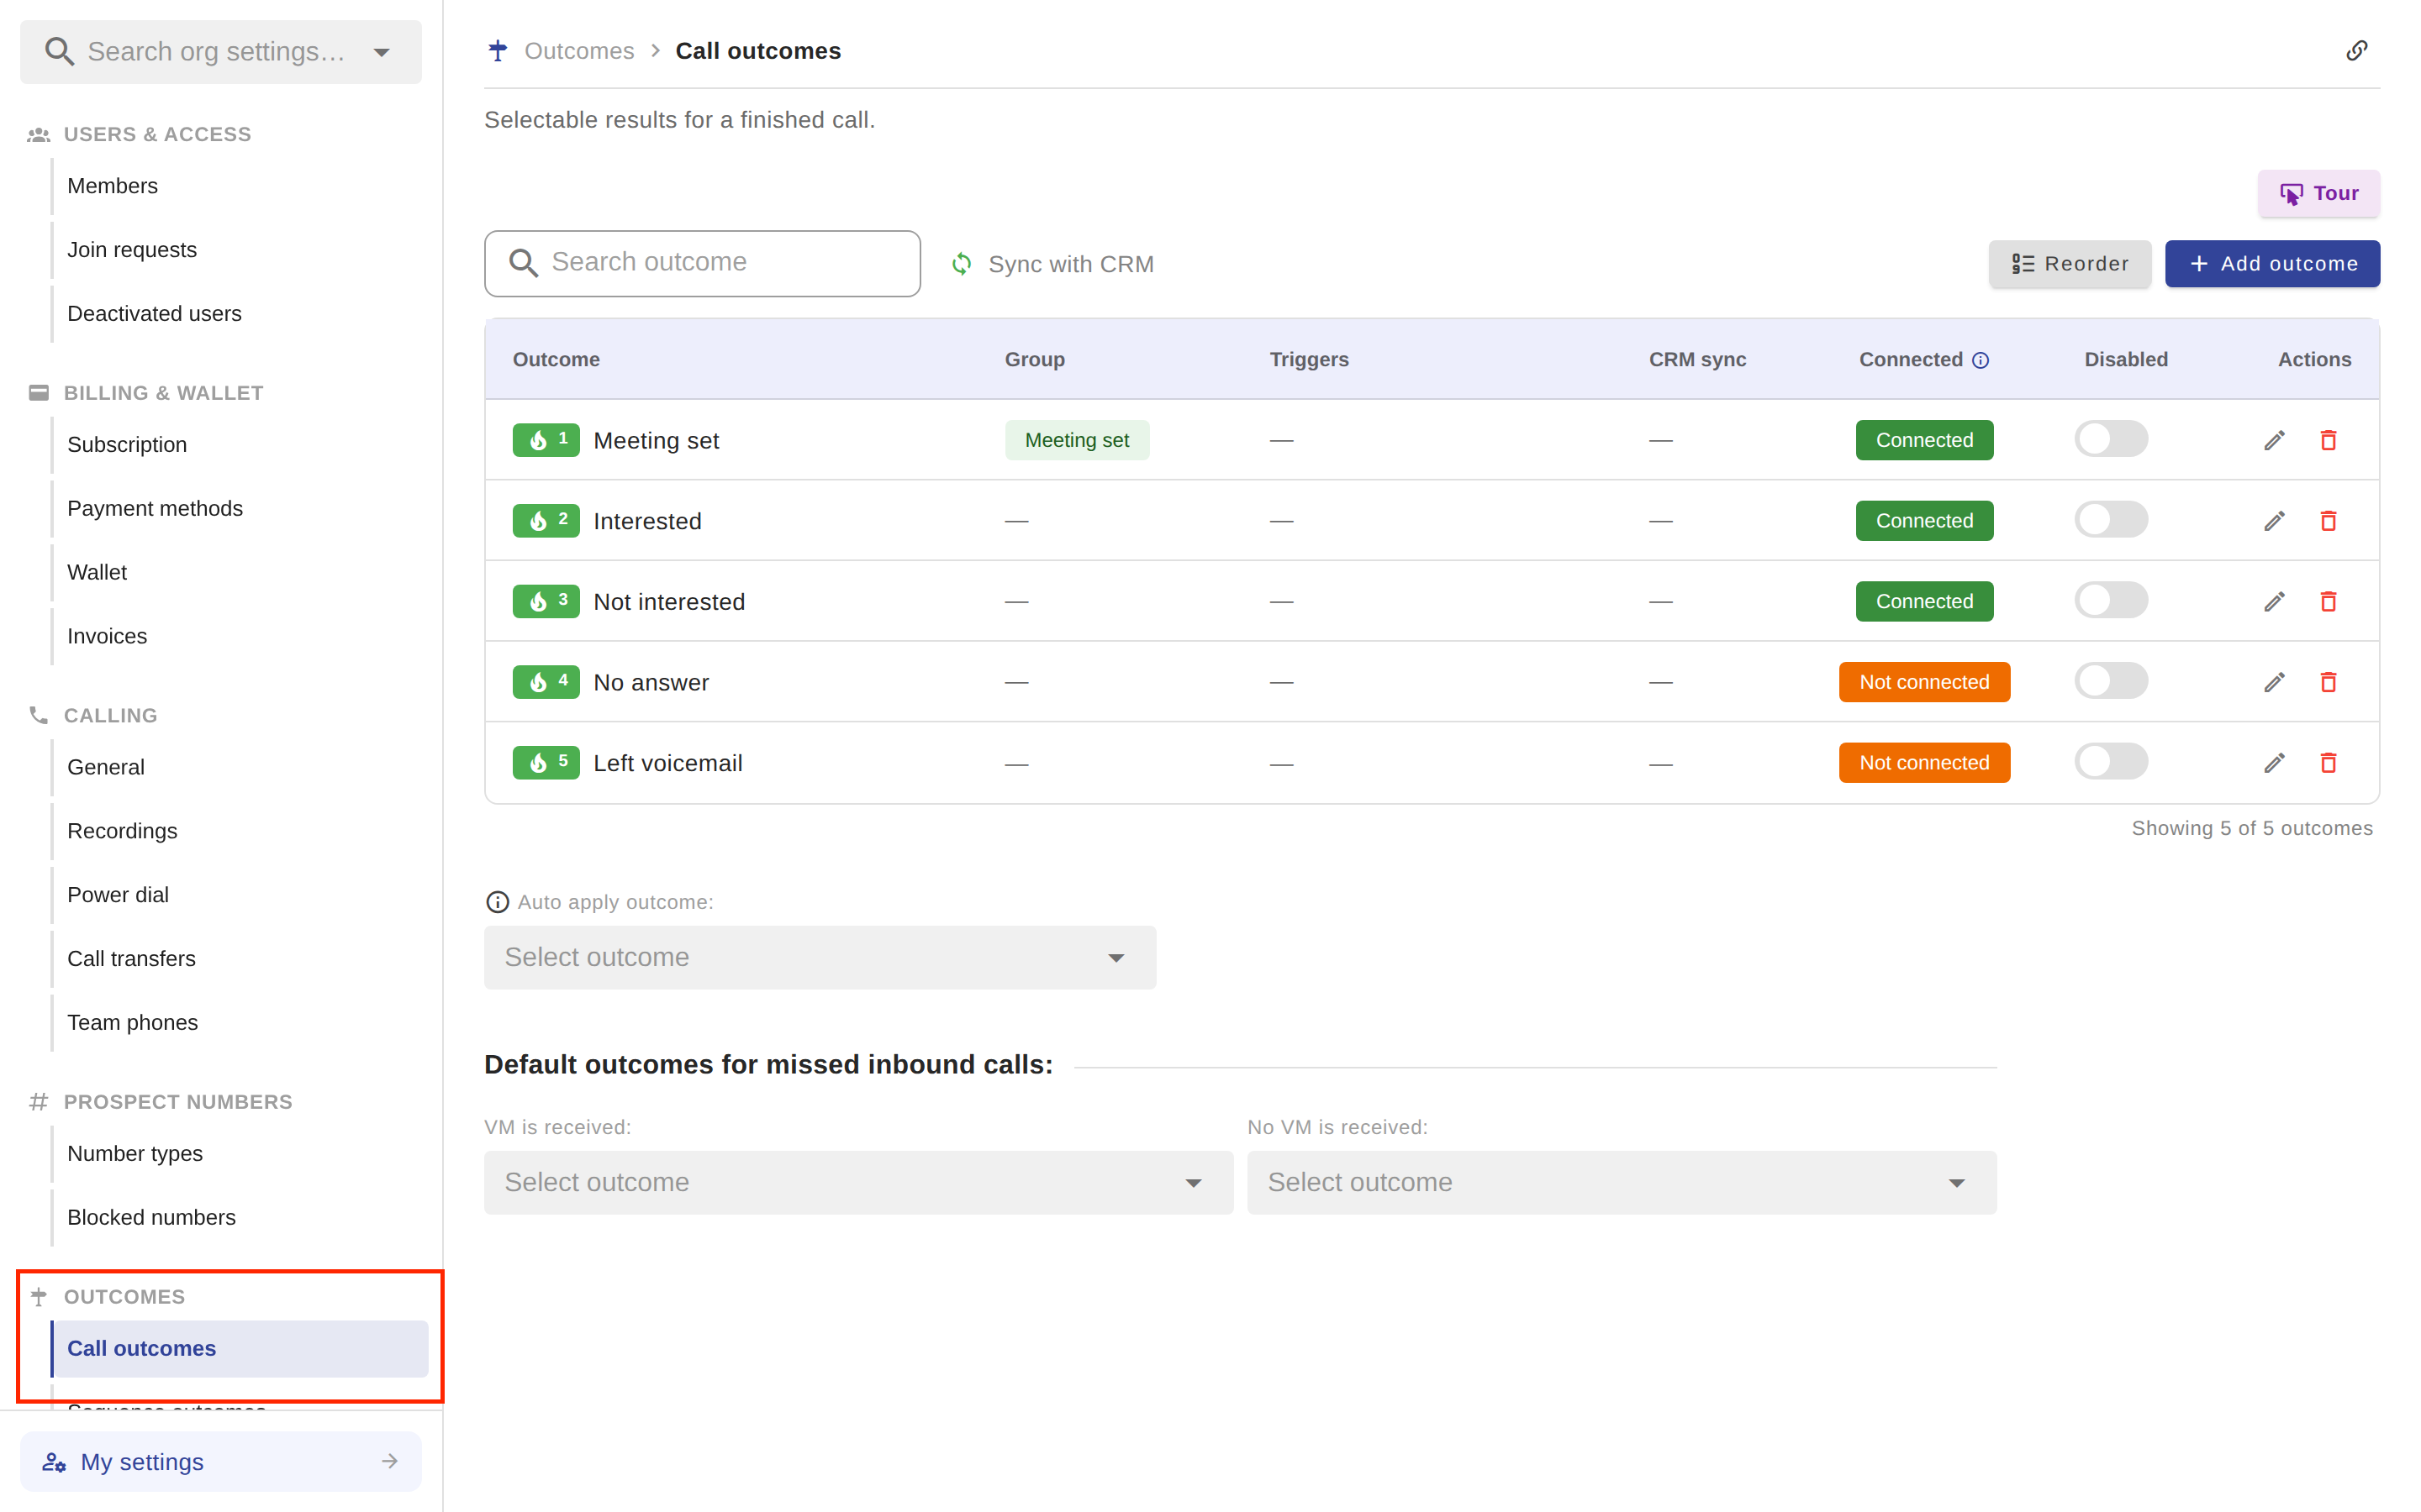Copy page link via the chain icon
Image resolution: width=2421 pixels, height=1512 pixels.
point(2356,51)
